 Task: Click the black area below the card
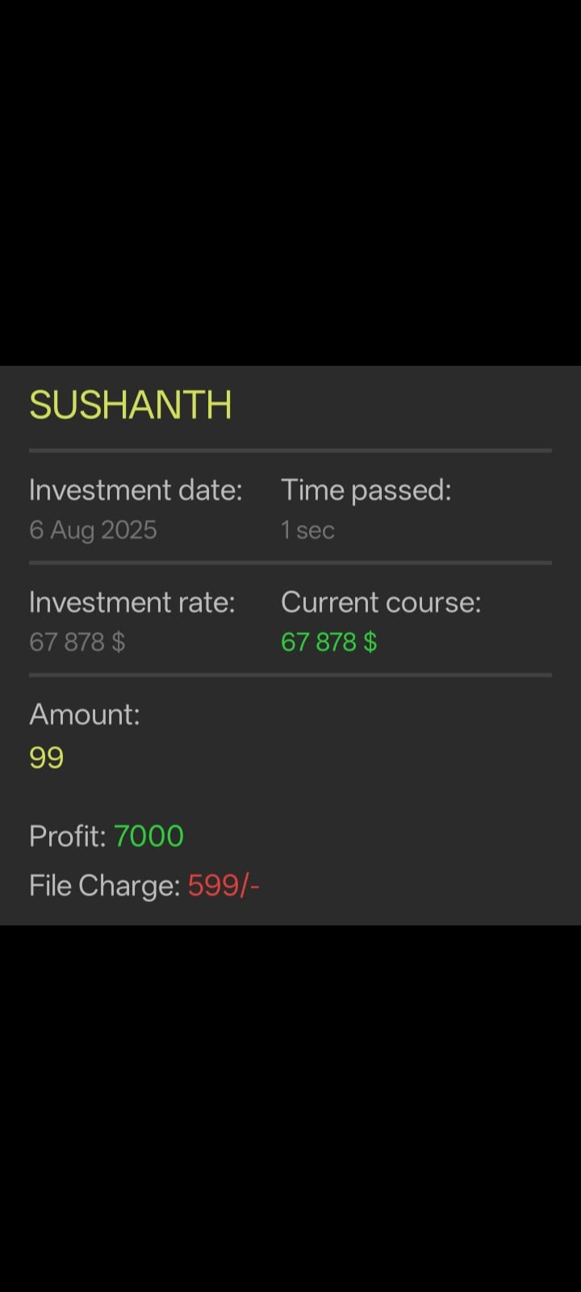point(290,1108)
